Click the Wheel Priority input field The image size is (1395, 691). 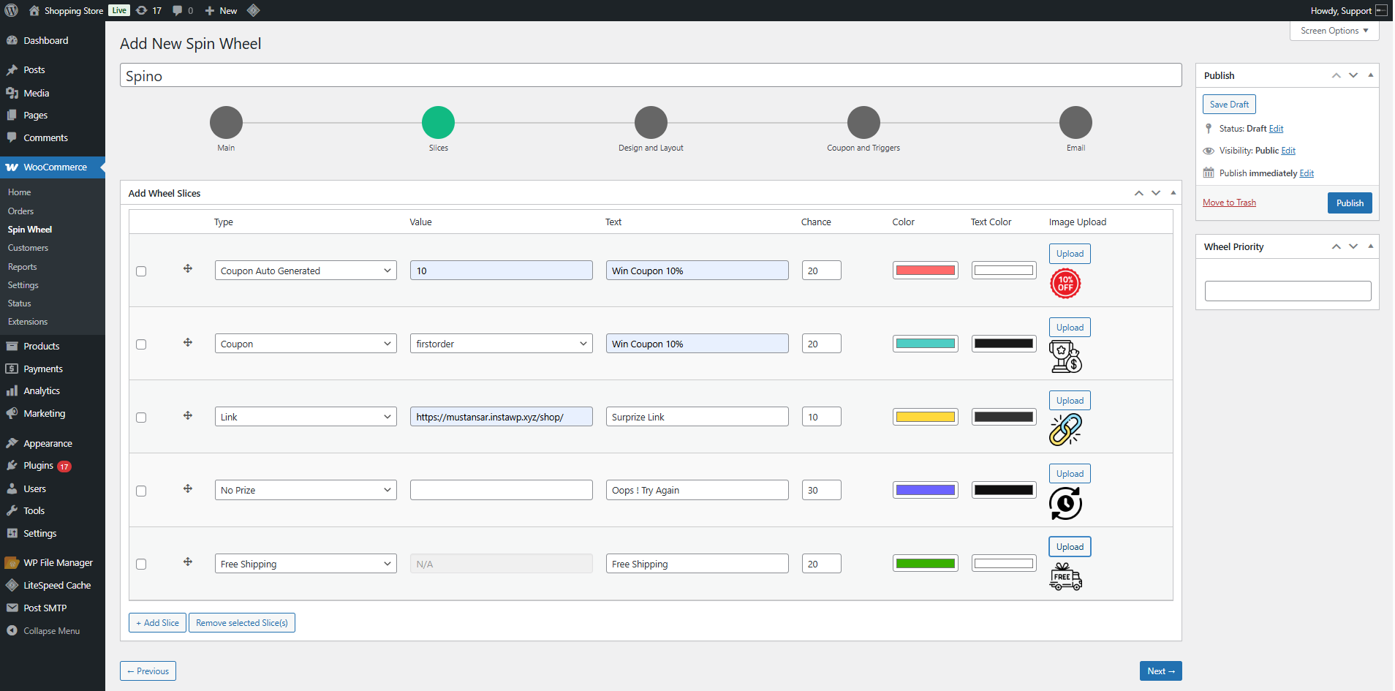(1287, 291)
